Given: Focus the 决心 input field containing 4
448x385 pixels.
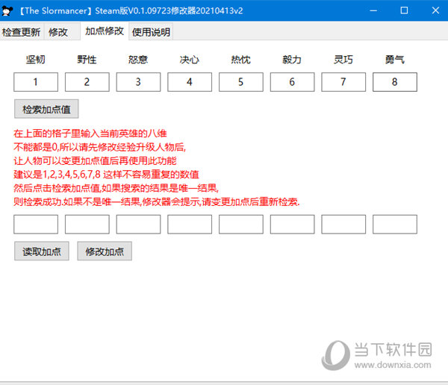Looking at the screenshot, I should tap(190, 82).
